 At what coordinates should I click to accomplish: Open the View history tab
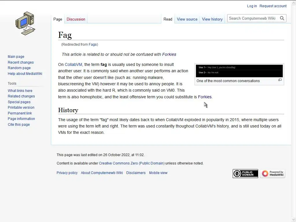click(212, 19)
